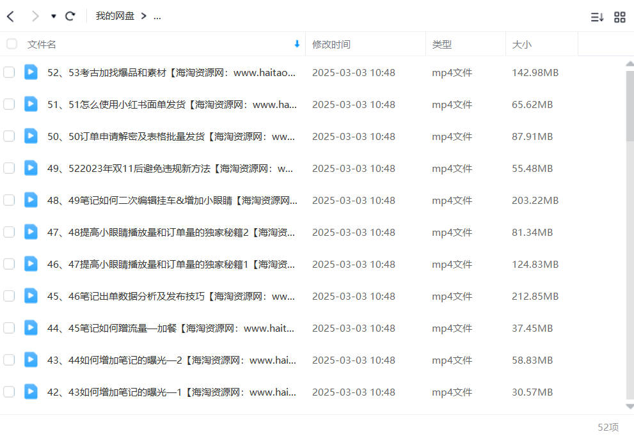This screenshot has width=634, height=441.
Task: Click the size value 30.57MB
Action: (x=532, y=392)
